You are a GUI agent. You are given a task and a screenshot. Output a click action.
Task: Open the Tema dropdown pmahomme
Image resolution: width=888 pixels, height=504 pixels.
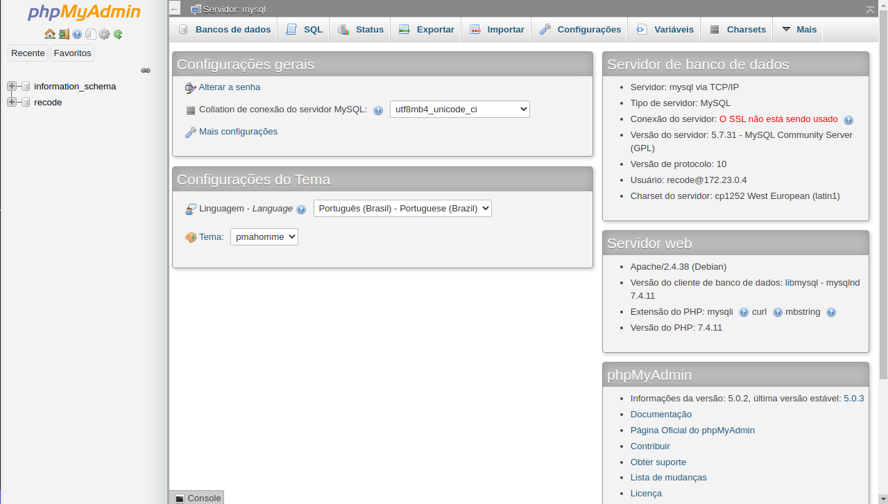(264, 236)
